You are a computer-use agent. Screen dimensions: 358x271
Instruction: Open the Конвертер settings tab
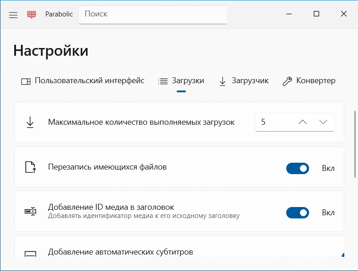pos(309,81)
